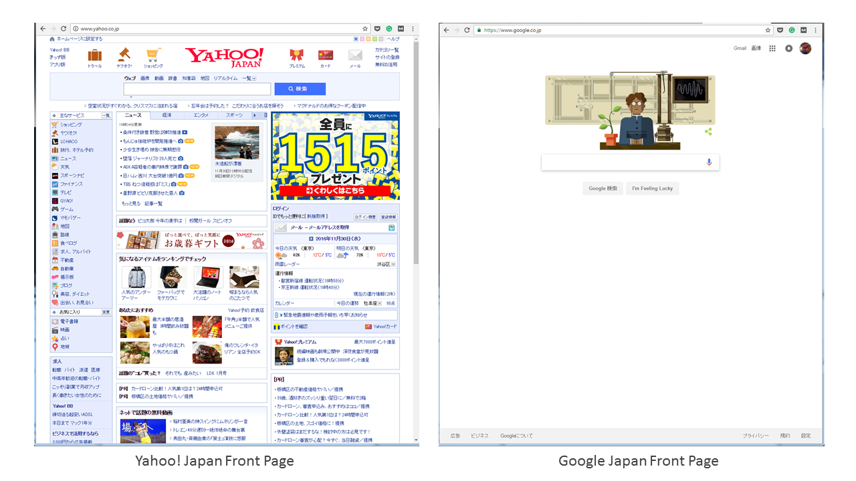Viewport: 856px width, 481px height.
Task: Select the blue Yahoo theme color swatch
Action: pos(356,39)
